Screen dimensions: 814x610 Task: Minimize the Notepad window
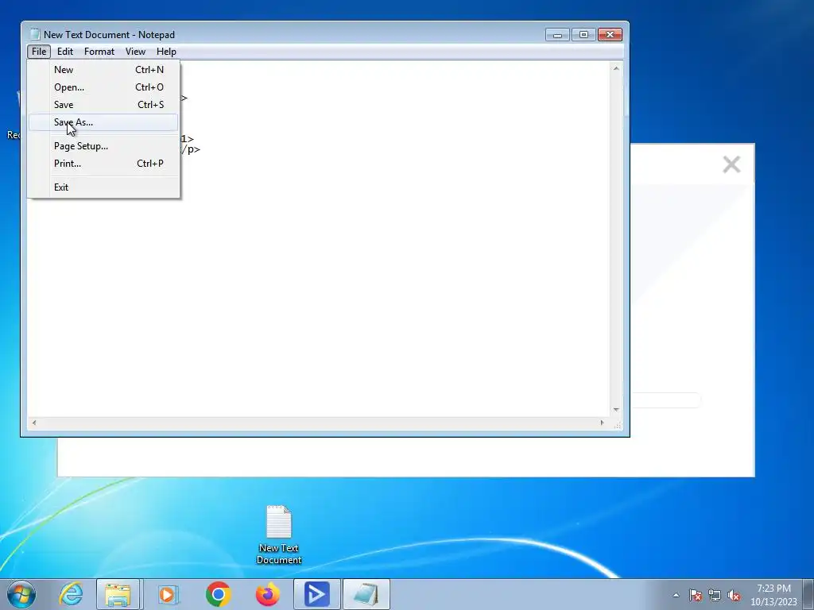(557, 35)
